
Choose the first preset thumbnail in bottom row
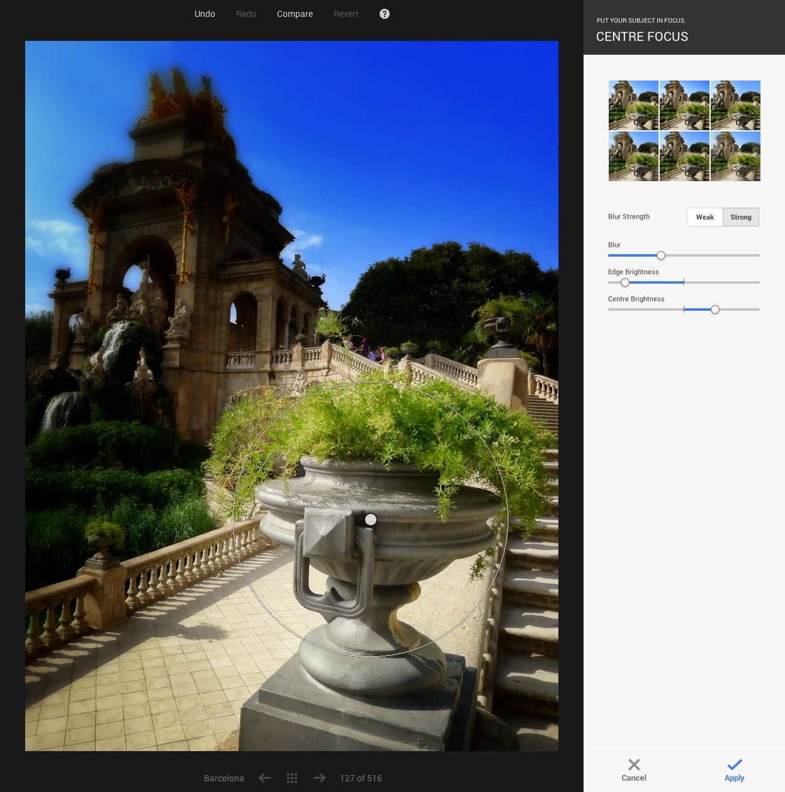pos(633,156)
